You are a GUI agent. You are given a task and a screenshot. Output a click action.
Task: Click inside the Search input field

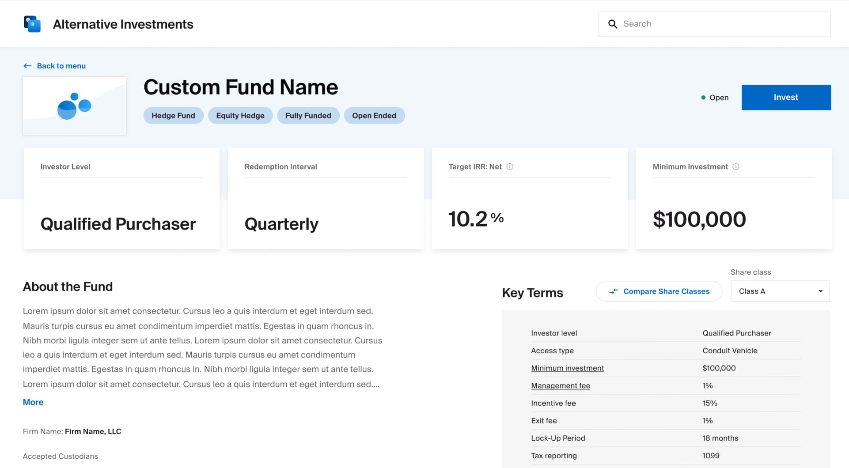point(707,24)
